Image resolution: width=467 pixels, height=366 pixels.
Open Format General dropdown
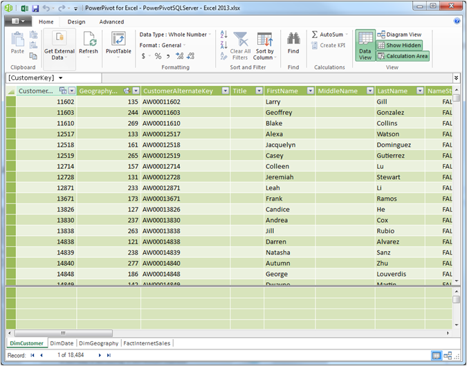tap(163, 45)
